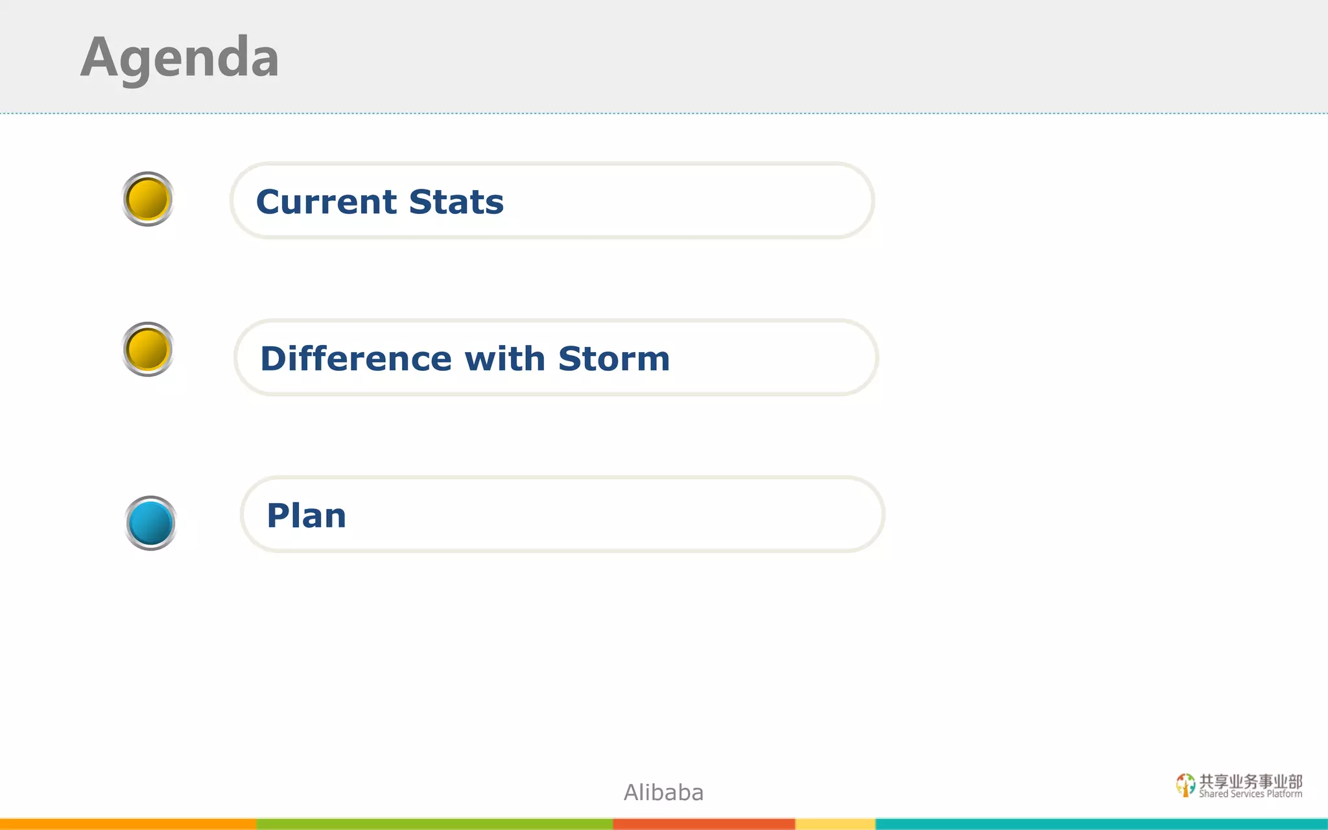Click the word 'Difference' in the second item

356,359
